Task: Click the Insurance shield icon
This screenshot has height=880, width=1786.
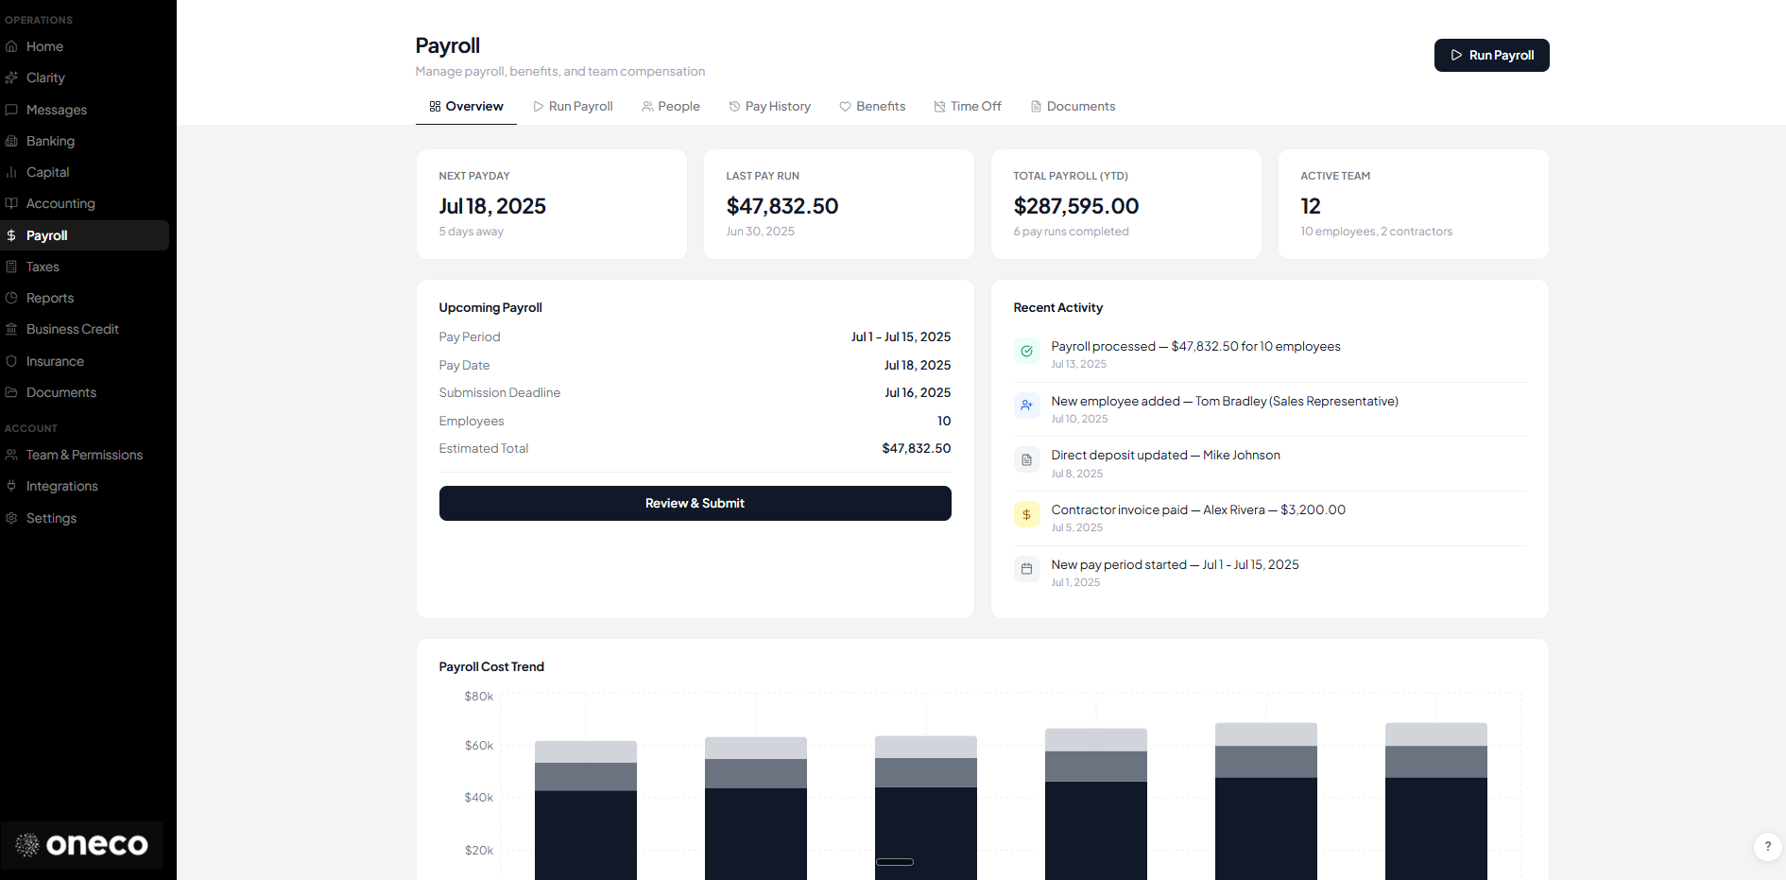Action: (11, 361)
